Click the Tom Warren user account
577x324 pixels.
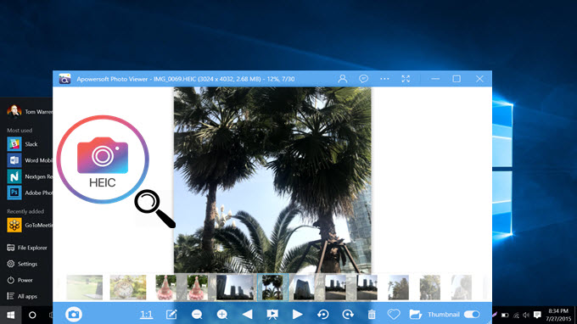click(x=30, y=111)
